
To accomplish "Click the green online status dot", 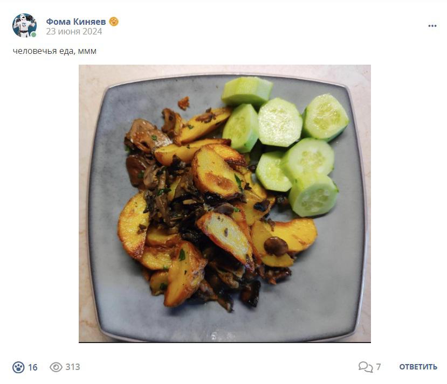I will click(x=33, y=34).
